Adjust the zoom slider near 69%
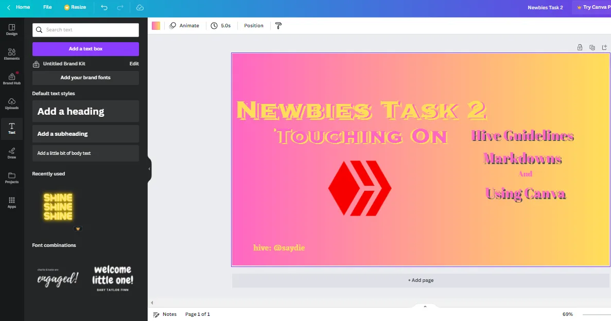This screenshot has height=321, width=611. click(597, 314)
